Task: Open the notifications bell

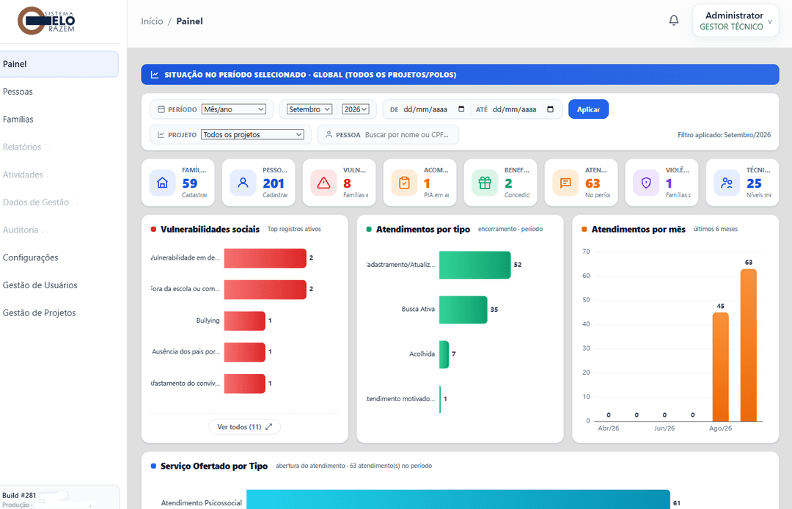Action: 674,21
